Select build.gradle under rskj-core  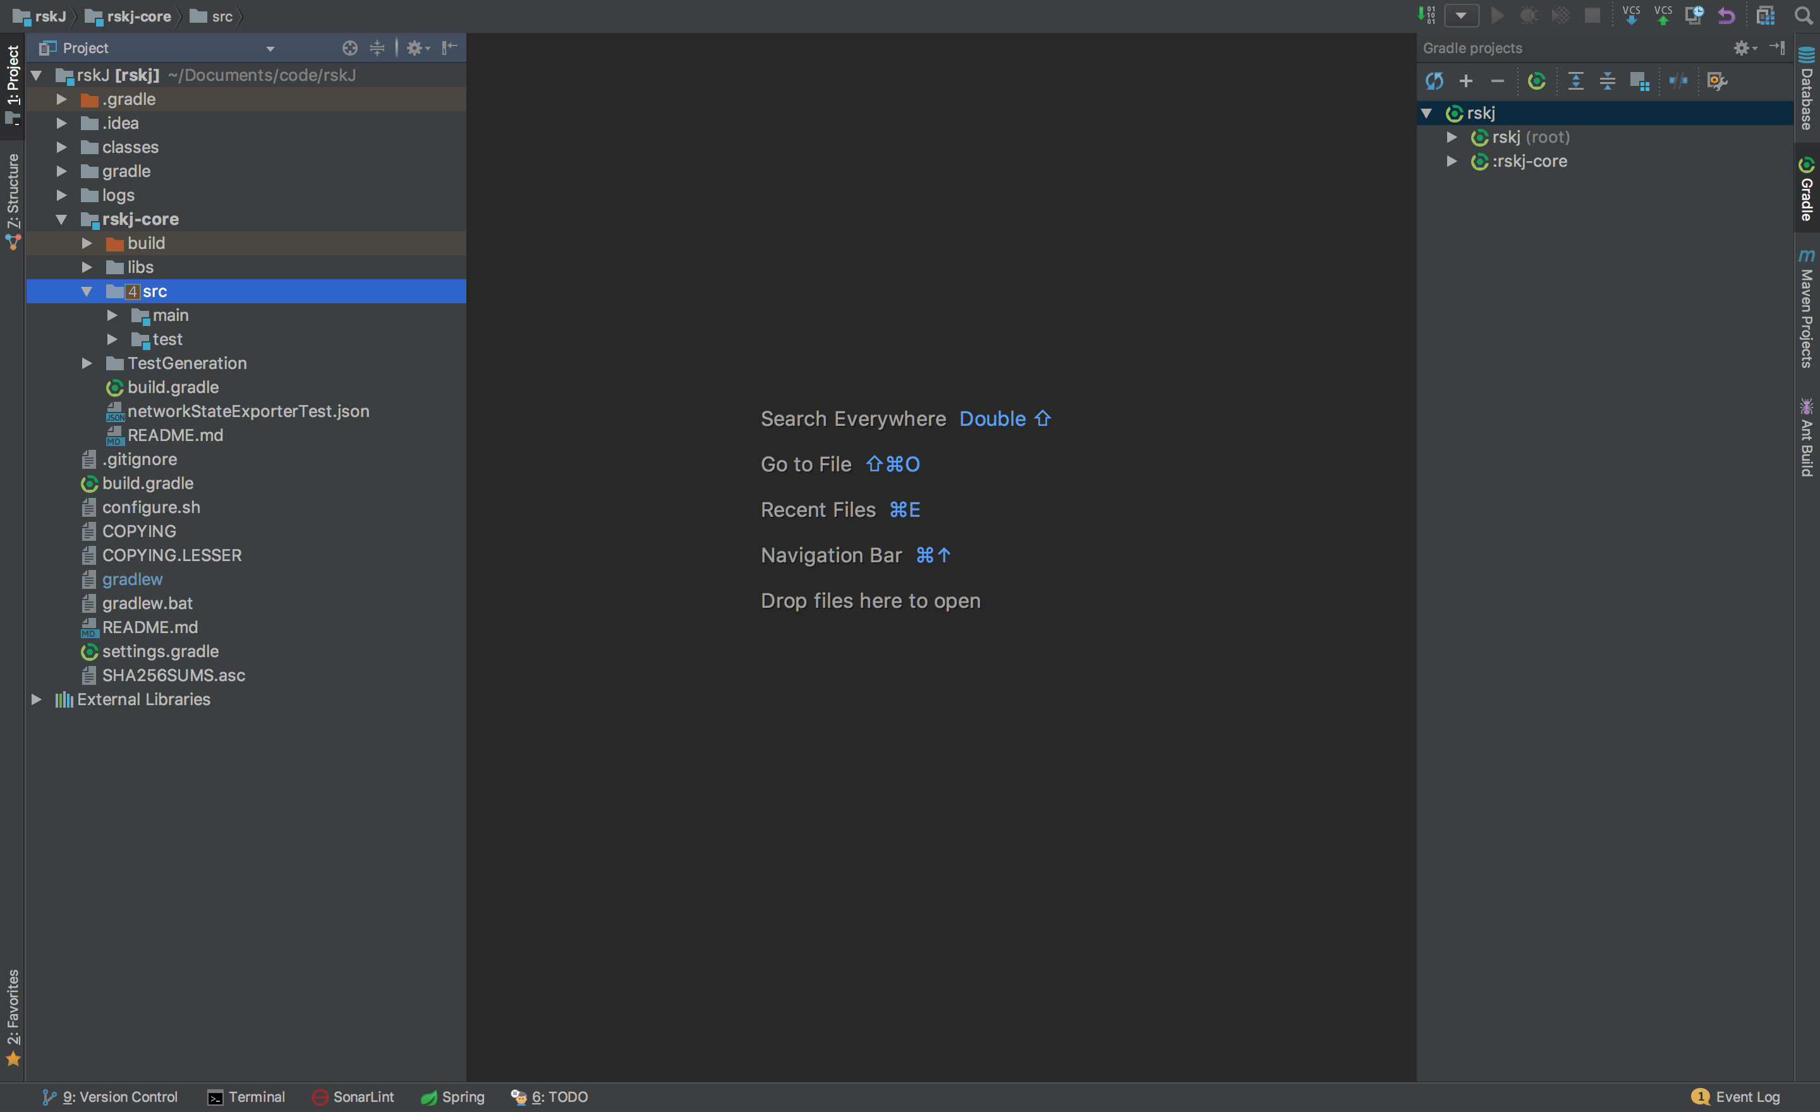[172, 388]
